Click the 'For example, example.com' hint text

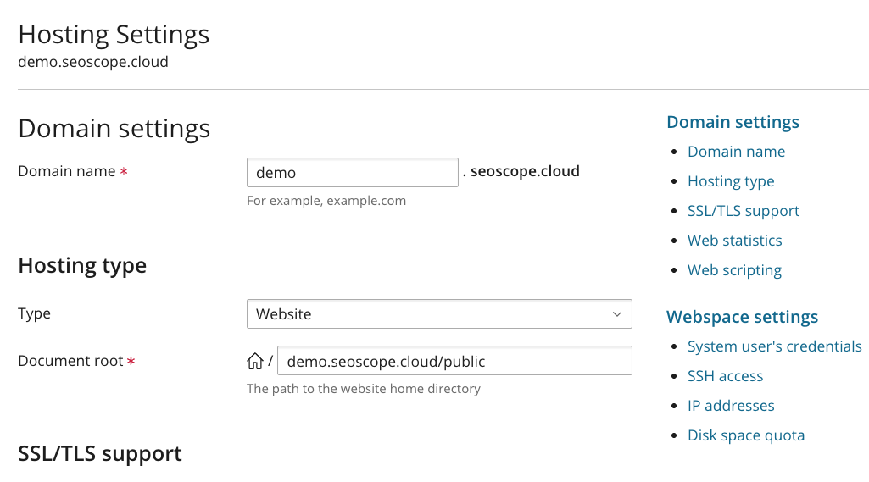point(326,201)
